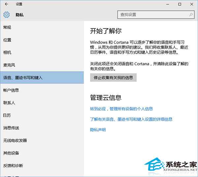The image size is (198, 177).
Task: Minimize the 设置 window
Action: pyautogui.click(x=168, y=4)
